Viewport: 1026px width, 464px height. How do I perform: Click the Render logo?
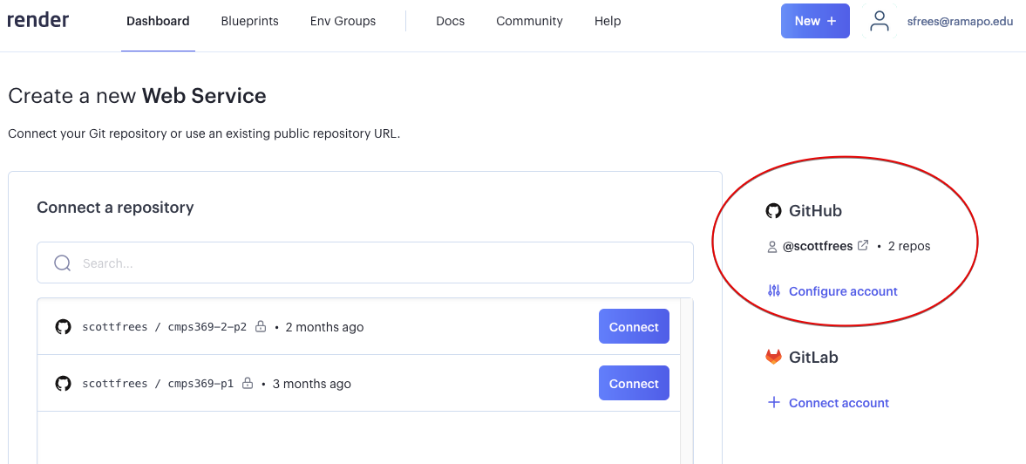click(x=38, y=21)
